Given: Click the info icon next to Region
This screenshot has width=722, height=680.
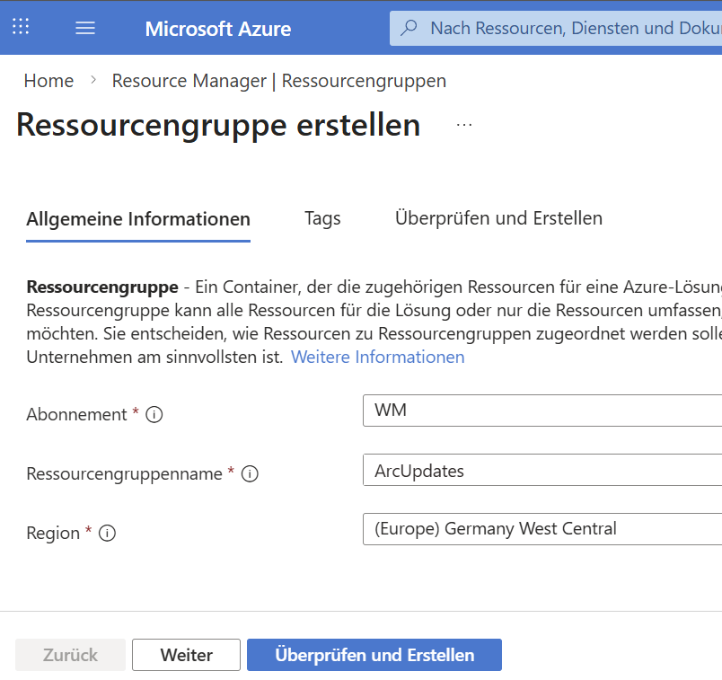Looking at the screenshot, I should click(108, 533).
